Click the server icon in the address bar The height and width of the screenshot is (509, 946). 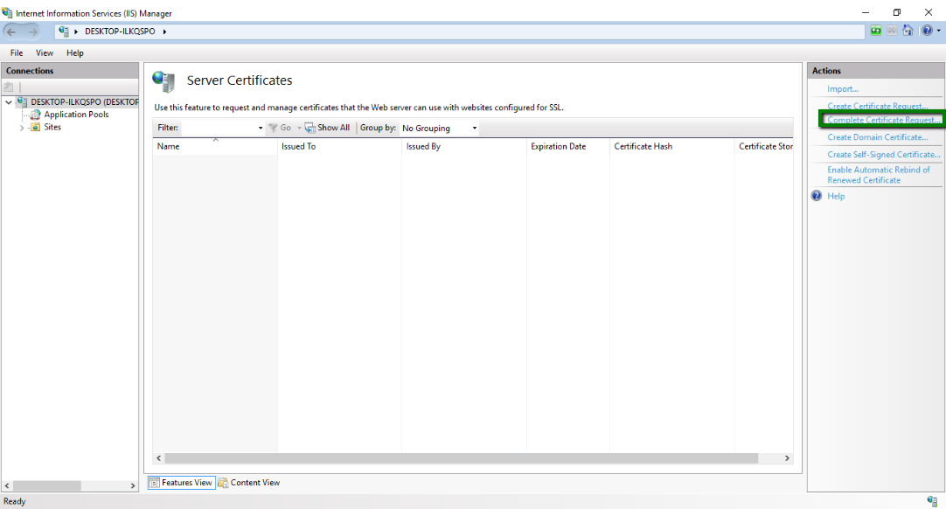pos(64,31)
